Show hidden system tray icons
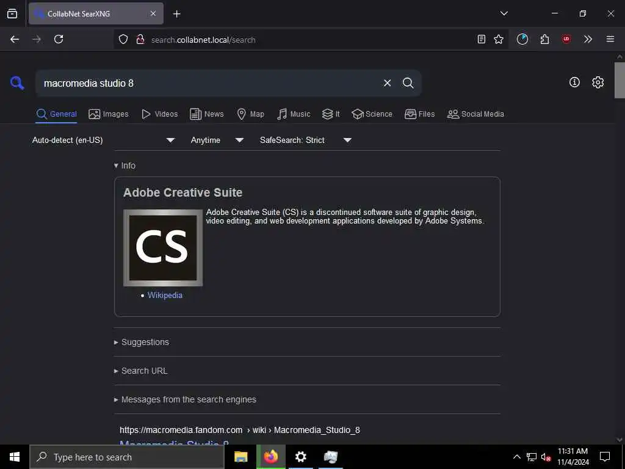Screen dimensions: 625x469 (x=516, y=457)
